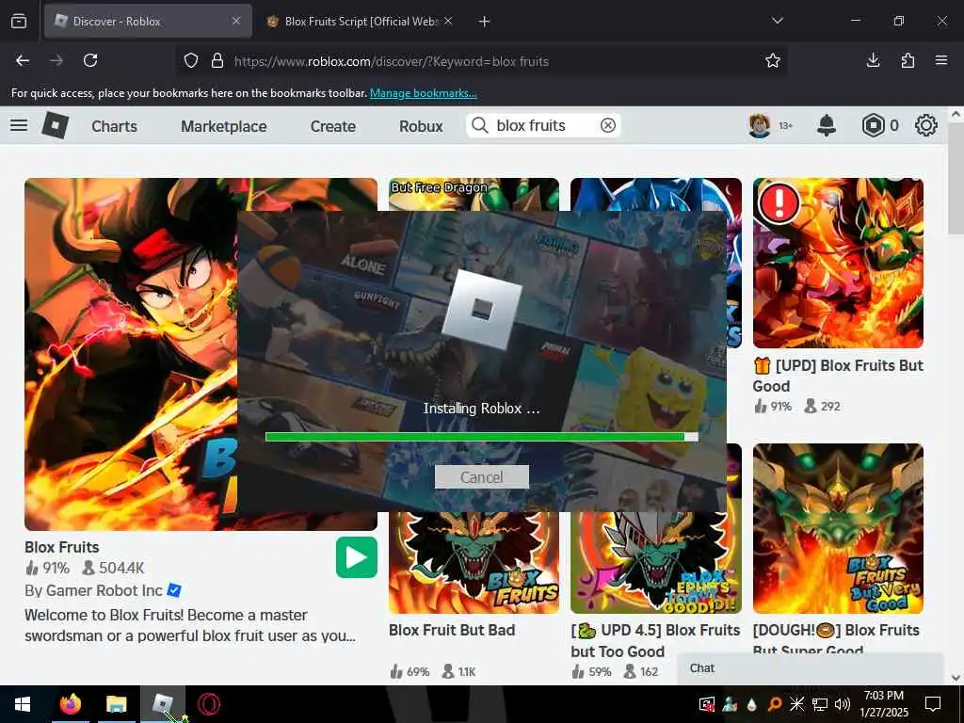Click the search magnifier icon
The width and height of the screenshot is (964, 723).
point(479,125)
